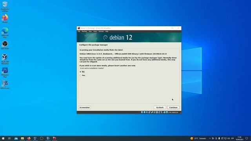Click the recording status icon
This screenshot has height=141, width=251.
159,112
